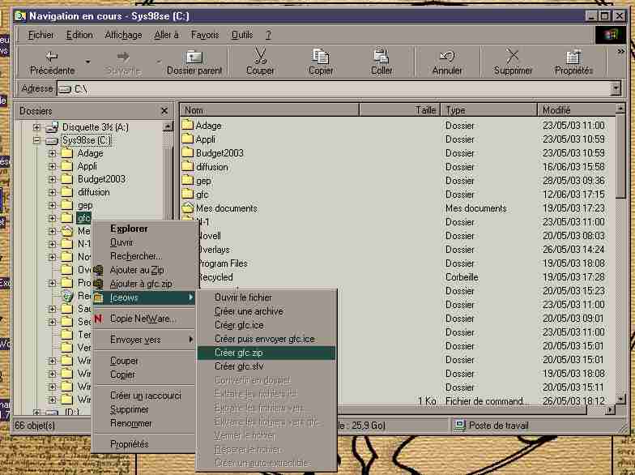Click Explorer in context menu
The height and width of the screenshot is (475, 635).
tap(143, 229)
